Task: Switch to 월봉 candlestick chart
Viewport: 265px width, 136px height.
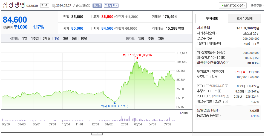Action: pyautogui.click(x=161, y=38)
